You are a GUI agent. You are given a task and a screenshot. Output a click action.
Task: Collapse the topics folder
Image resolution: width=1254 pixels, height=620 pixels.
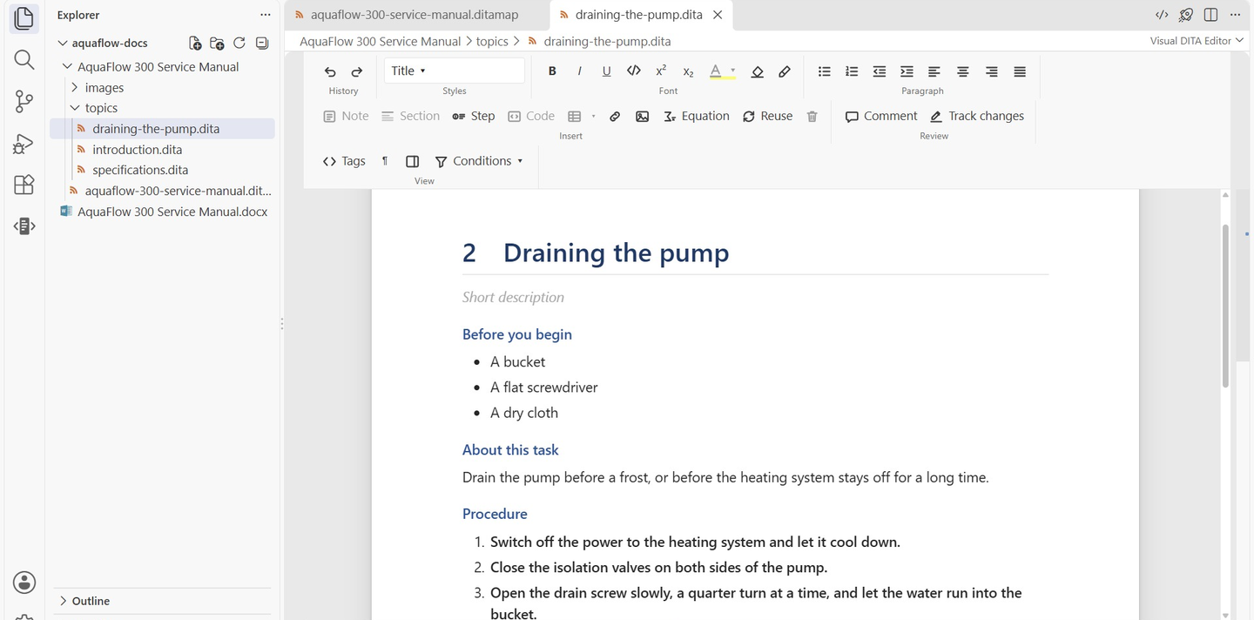(x=75, y=108)
